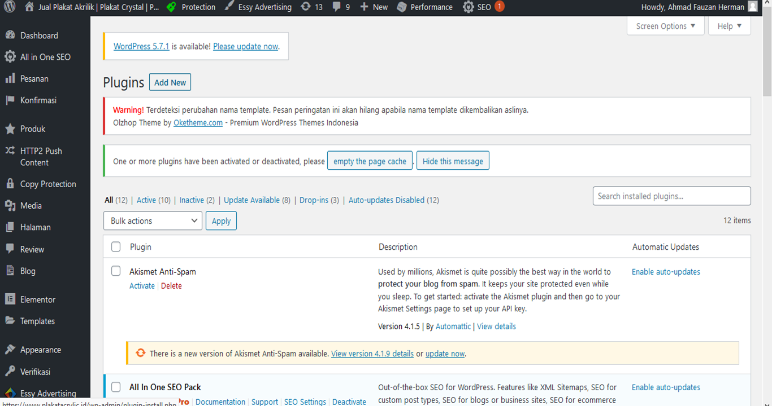
Task: Click the Dashboard gauge icon
Action: click(10, 35)
